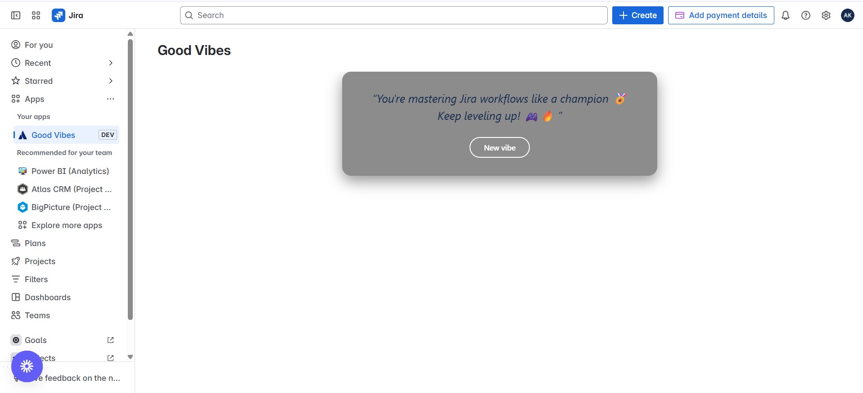Open the notifications bell
This screenshot has height=393, width=863.
786,15
